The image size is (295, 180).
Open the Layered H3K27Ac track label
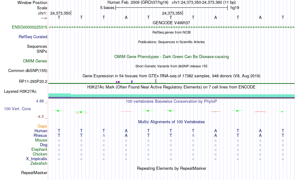20,92
